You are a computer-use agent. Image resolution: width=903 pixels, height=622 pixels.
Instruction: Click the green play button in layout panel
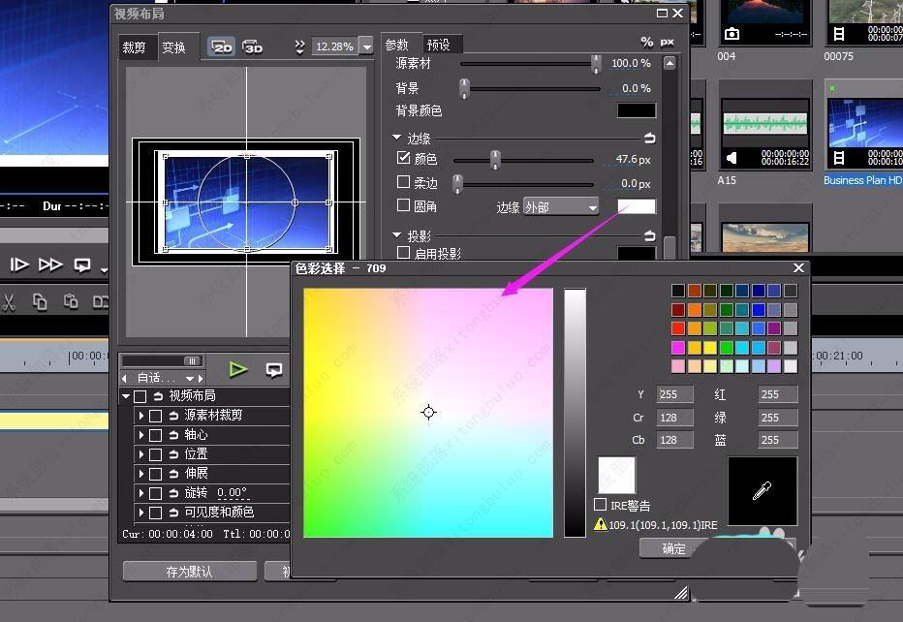click(237, 369)
